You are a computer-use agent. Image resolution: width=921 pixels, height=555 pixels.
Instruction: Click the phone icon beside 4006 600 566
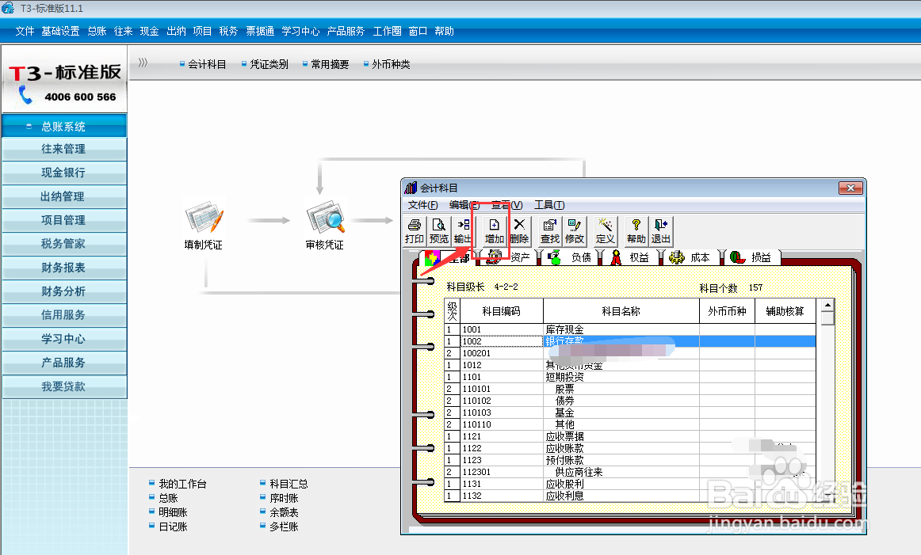tap(25, 94)
